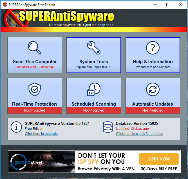Image resolution: width=188 pixels, height=179 pixels.
Task: Click the clock calendar Scheduled Scanning icon
Action: pos(94,89)
